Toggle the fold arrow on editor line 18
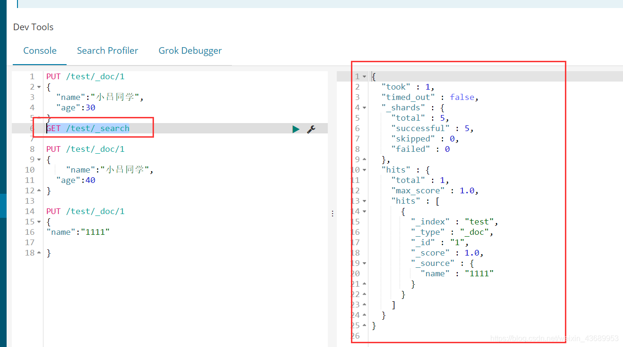This screenshot has width=623, height=347. (x=39, y=253)
